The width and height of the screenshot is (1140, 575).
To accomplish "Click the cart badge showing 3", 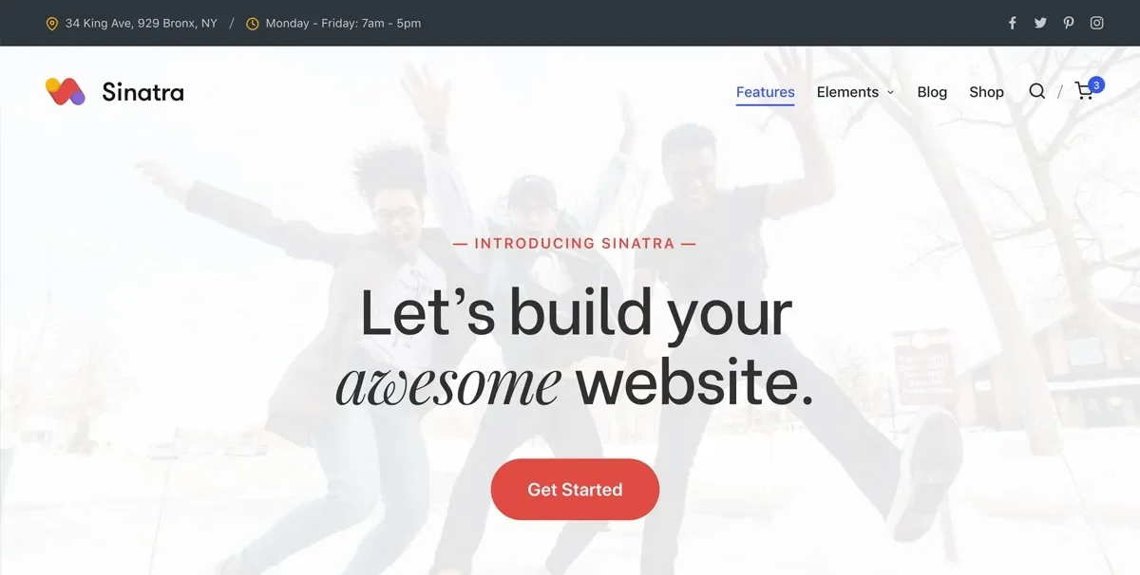I will [1096, 84].
